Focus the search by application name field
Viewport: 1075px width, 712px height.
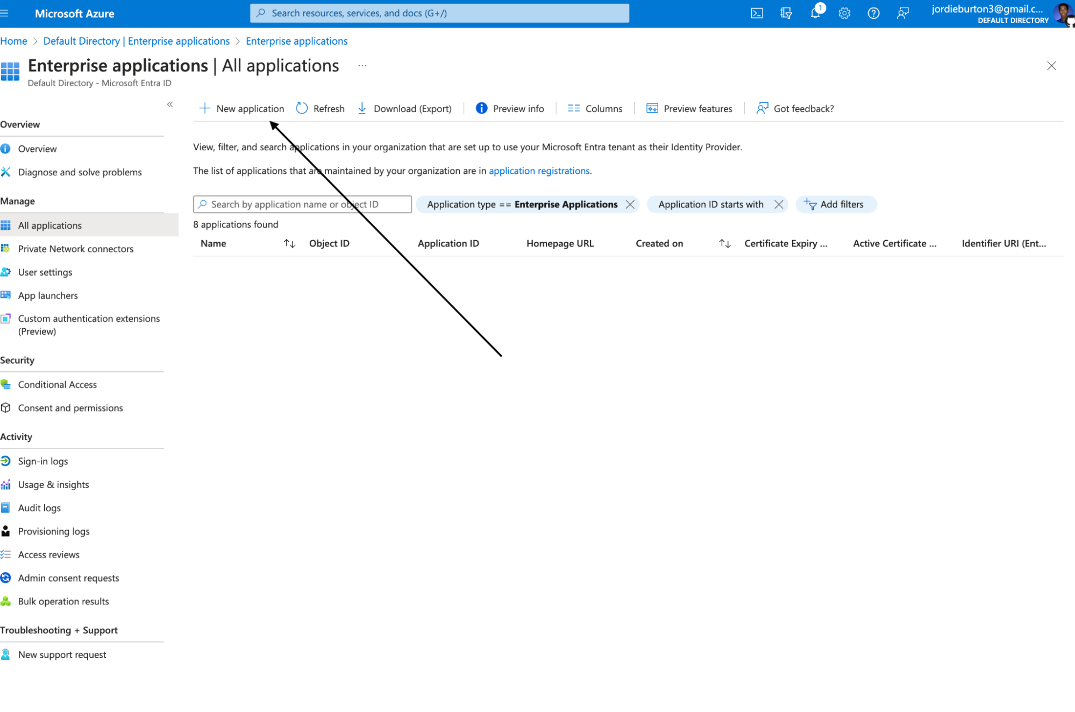[302, 205]
